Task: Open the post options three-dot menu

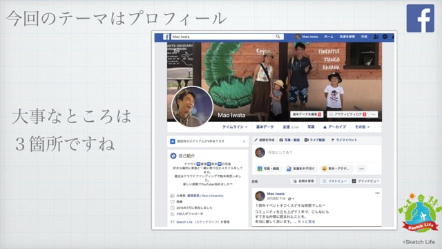Action: click(377, 193)
